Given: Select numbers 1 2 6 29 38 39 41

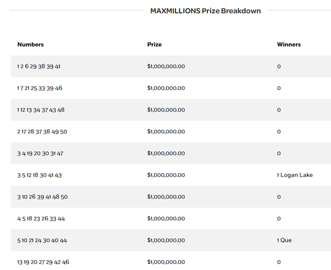Looking at the screenshot, I should click(x=39, y=66).
